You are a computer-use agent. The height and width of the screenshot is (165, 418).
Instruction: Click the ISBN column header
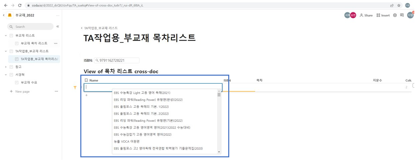click(x=227, y=80)
